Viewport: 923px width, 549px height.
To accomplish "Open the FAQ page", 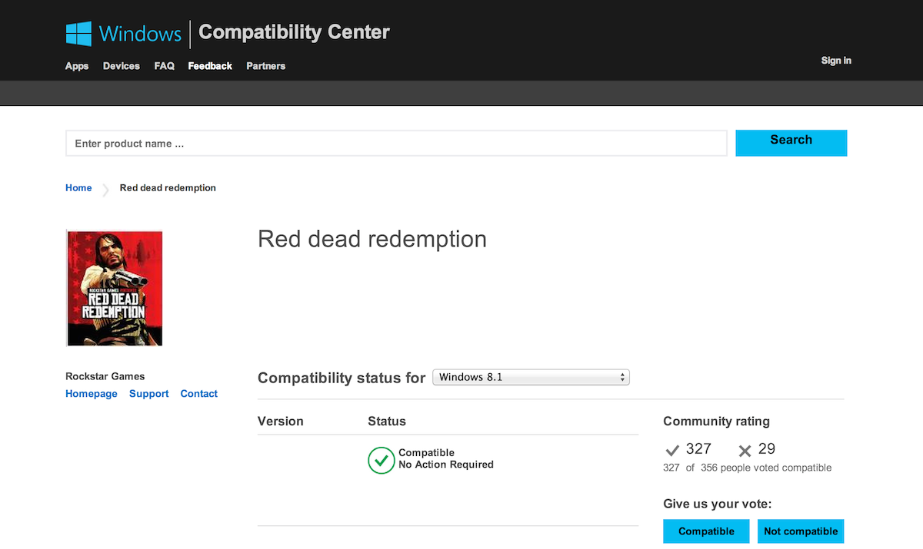I will point(164,66).
